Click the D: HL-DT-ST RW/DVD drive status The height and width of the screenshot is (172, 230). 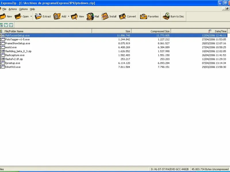click(170, 169)
